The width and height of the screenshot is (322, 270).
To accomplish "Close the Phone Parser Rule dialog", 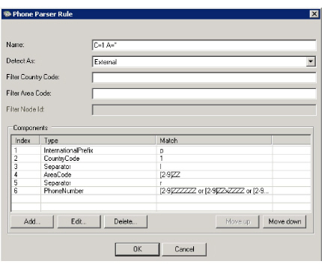I will 314,14.
